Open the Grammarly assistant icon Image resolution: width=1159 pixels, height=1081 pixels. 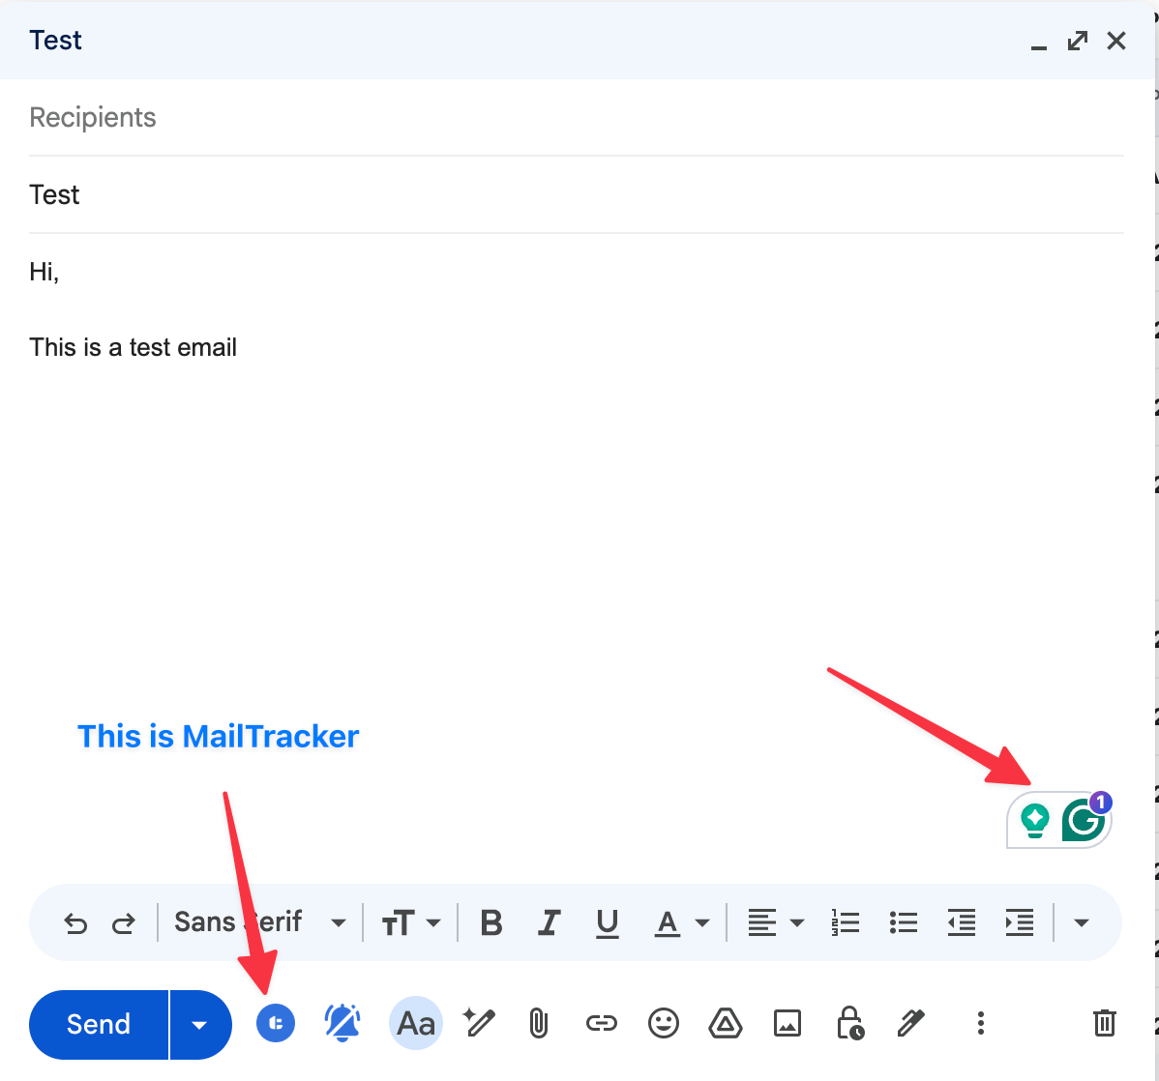[x=1085, y=817]
